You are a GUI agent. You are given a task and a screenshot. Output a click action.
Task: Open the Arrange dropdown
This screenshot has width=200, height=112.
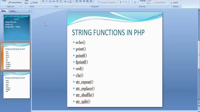142,1
